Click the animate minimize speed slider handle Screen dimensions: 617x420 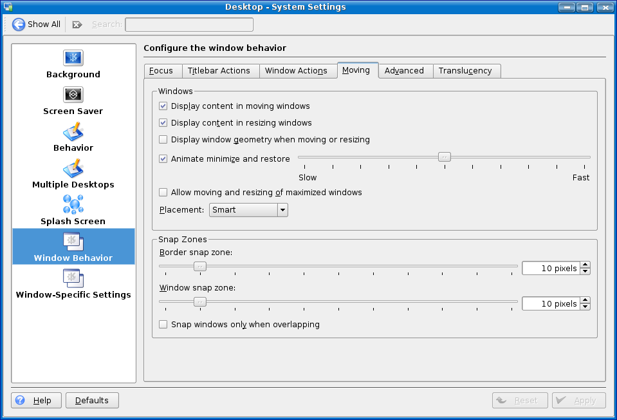(444, 157)
